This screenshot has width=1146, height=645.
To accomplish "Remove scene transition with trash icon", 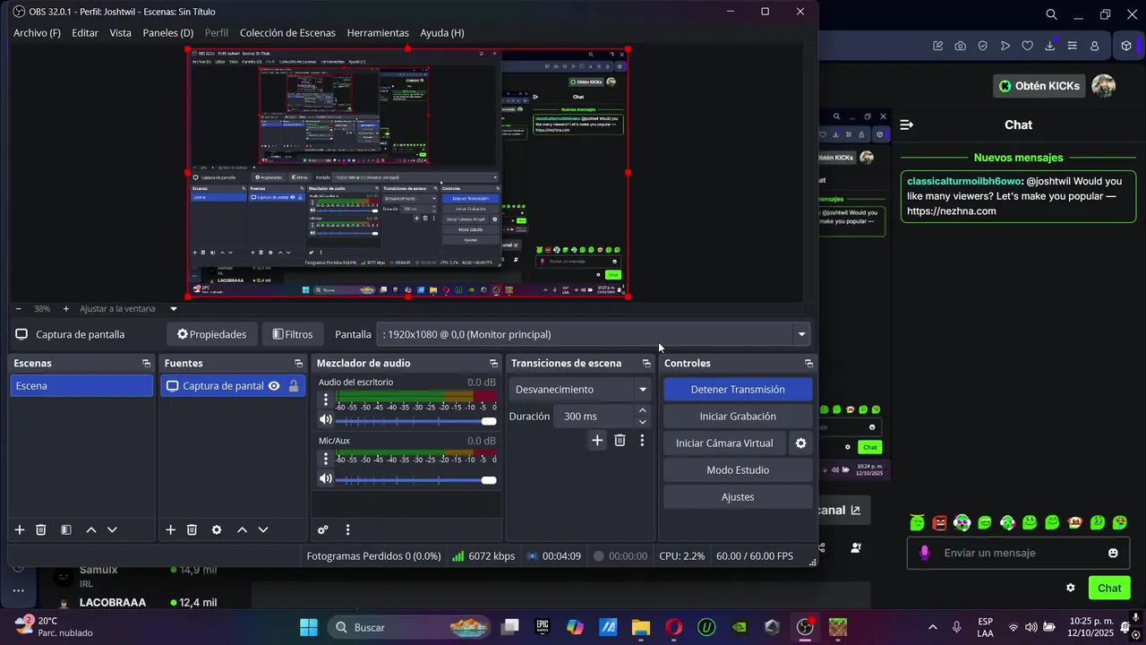I will [x=620, y=440].
